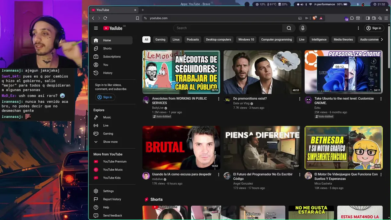This screenshot has width=391, height=220.
Task: Open Settings in sidebar
Action: tap(111, 191)
